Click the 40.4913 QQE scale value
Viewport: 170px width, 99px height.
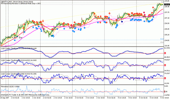[167, 57]
